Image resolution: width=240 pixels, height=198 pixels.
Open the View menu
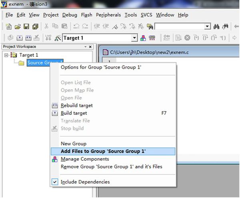34,15
